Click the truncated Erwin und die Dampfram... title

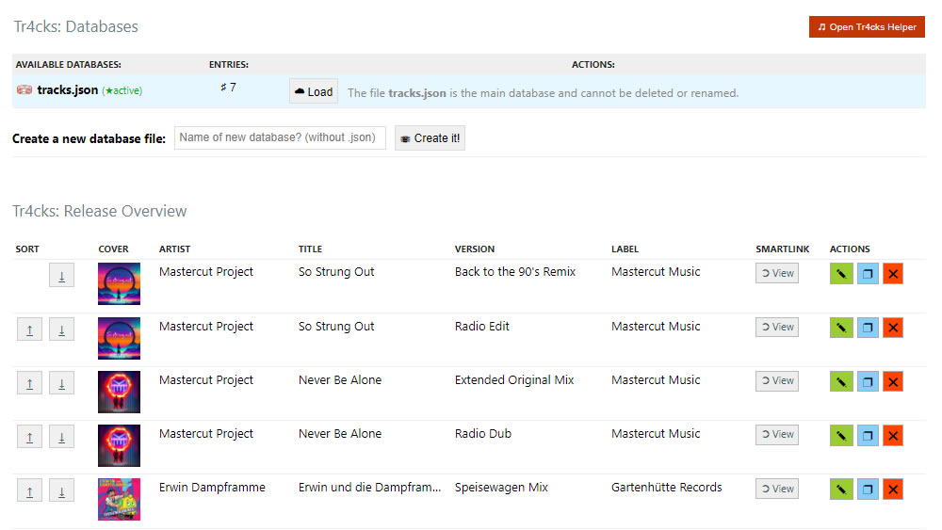[369, 488]
